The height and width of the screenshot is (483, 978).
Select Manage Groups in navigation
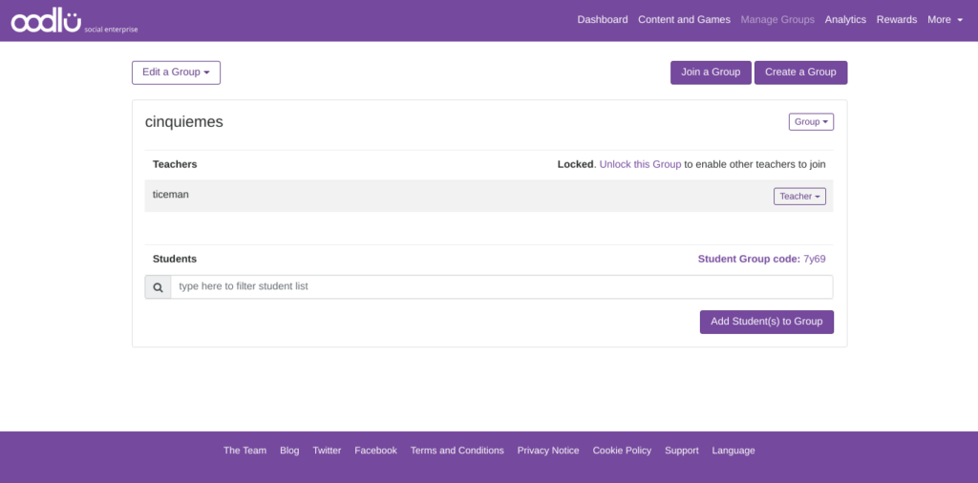coord(777,20)
